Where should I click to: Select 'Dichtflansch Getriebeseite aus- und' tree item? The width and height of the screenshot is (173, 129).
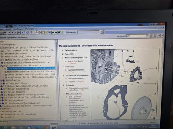[31, 74]
